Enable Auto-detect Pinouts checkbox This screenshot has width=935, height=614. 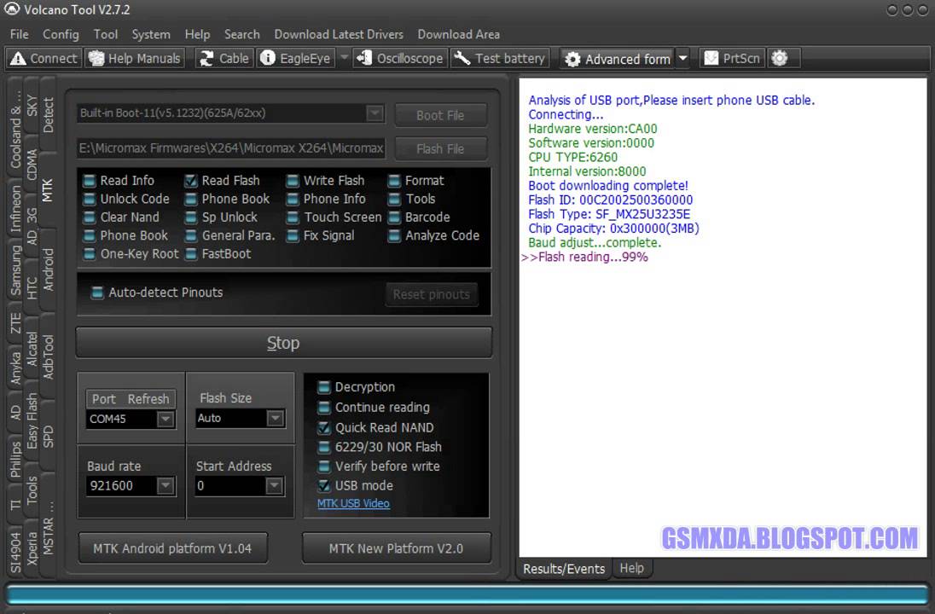click(x=96, y=293)
